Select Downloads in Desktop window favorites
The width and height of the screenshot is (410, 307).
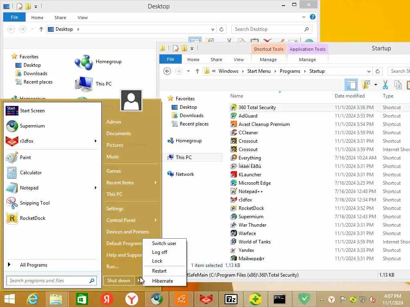pos(35,74)
